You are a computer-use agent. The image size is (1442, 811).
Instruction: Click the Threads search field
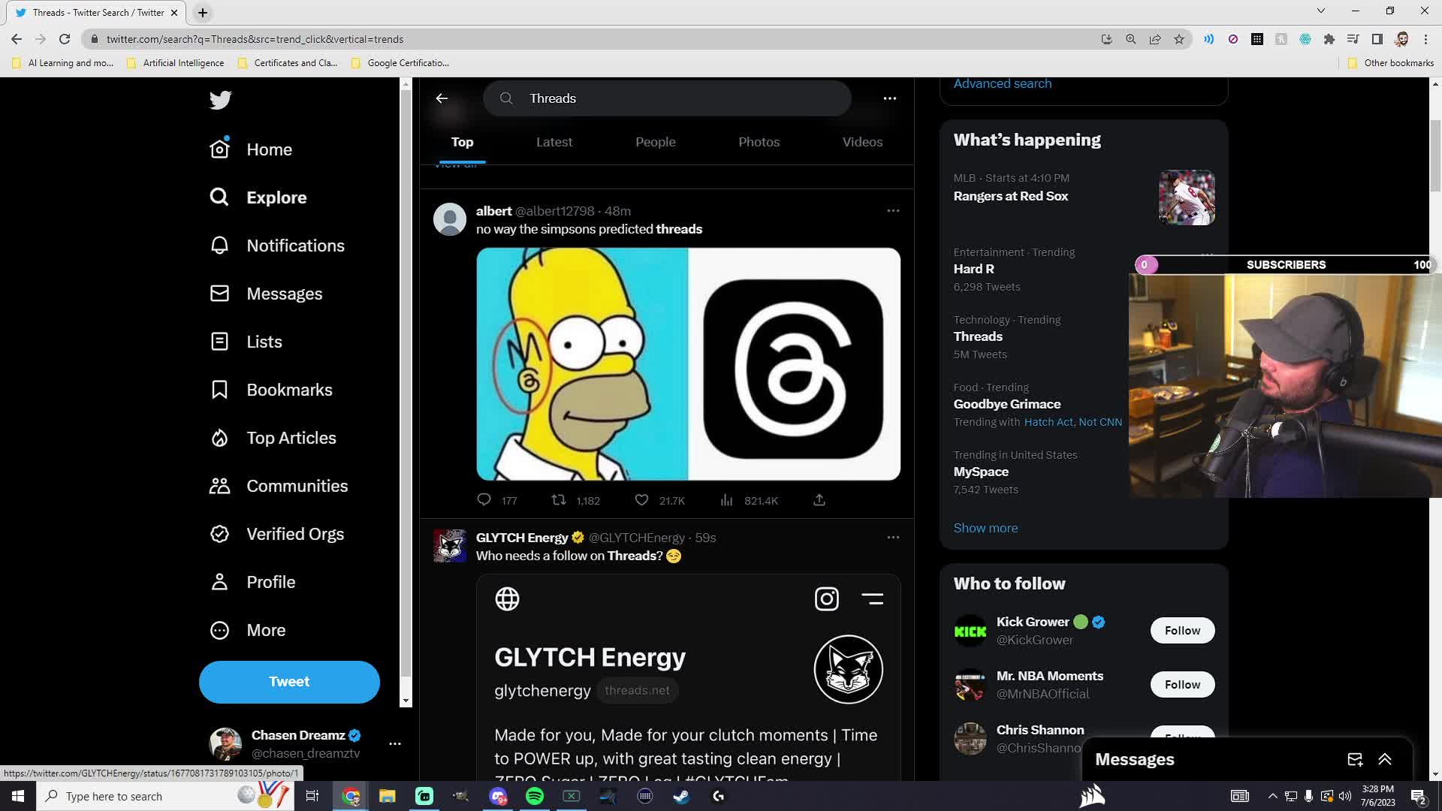pos(667,98)
